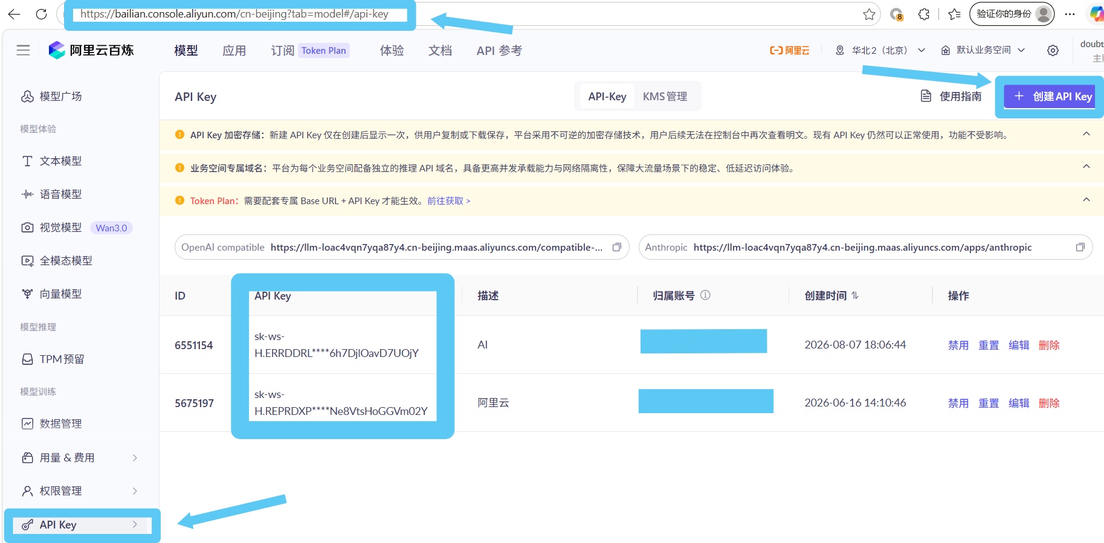The image size is (1104, 543).
Task: Click the browser back arrow
Action: click(x=14, y=14)
